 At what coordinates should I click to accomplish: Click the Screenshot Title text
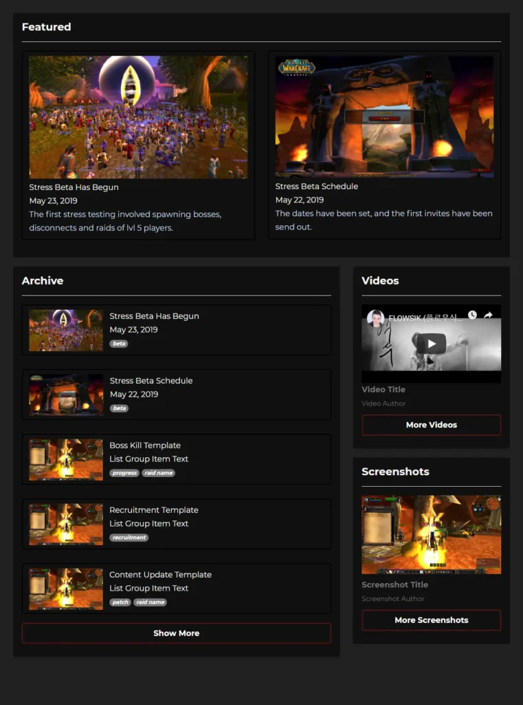point(394,585)
